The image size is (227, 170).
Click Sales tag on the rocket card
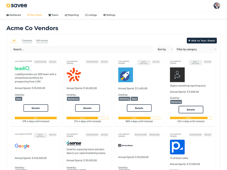134,99
